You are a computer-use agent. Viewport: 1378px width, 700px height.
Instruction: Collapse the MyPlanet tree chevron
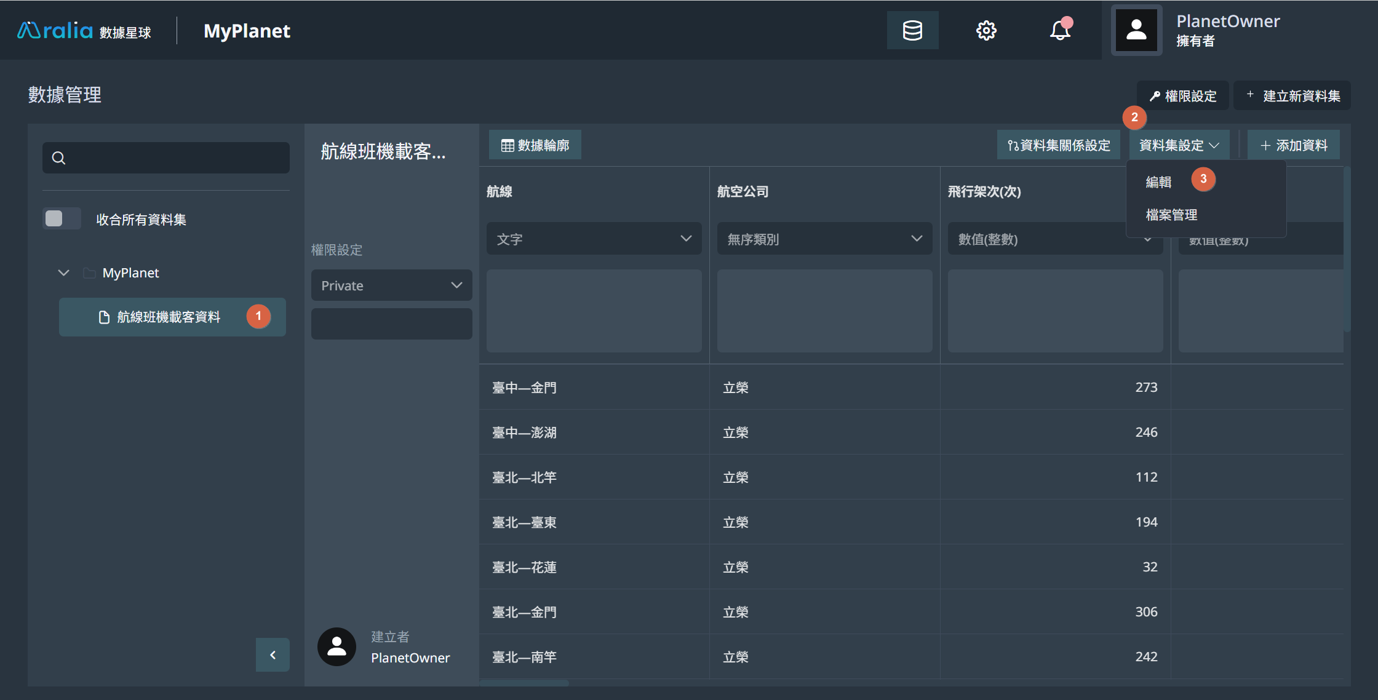pyautogui.click(x=63, y=272)
